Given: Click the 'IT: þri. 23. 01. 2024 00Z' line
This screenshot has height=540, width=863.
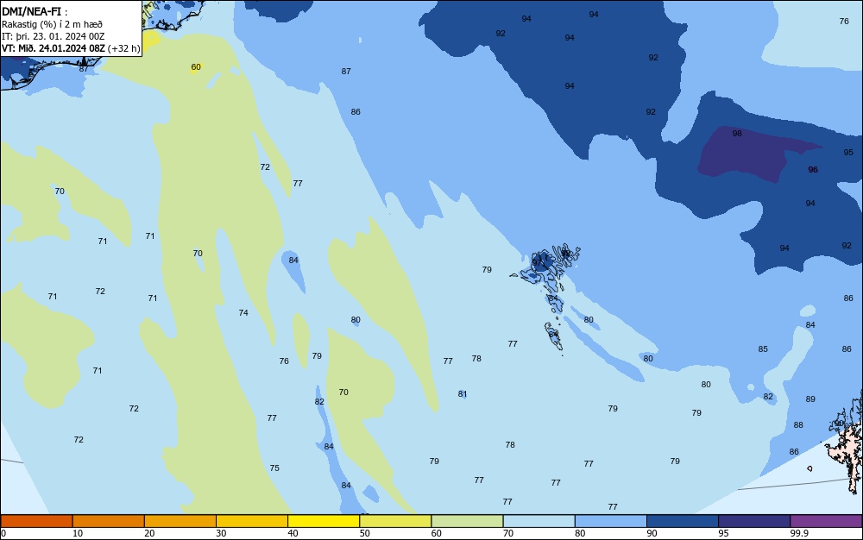Looking at the screenshot, I should coord(53,36).
